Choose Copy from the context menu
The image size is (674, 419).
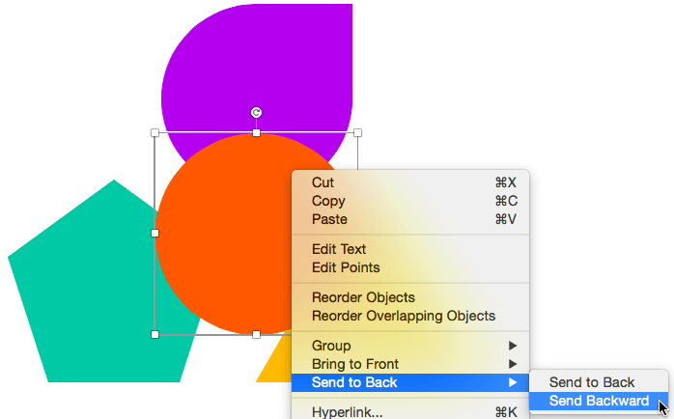click(328, 201)
